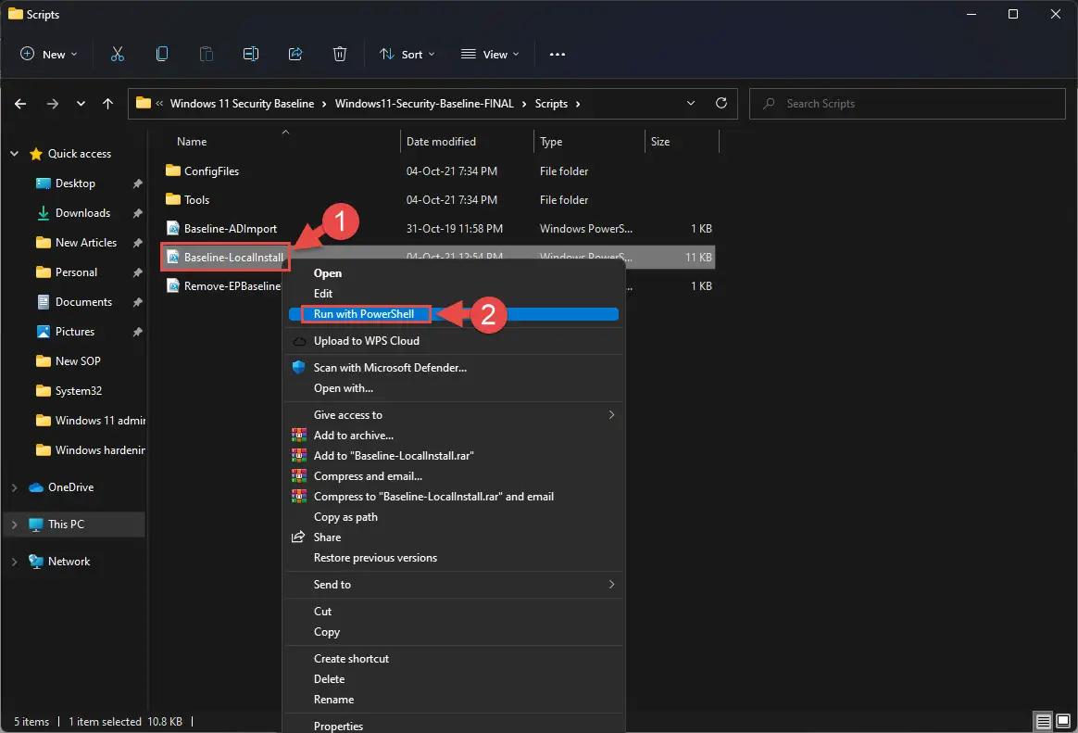Screen dimensions: 1078x733
Task: Click the Search Scripts field
Action: coord(908,104)
